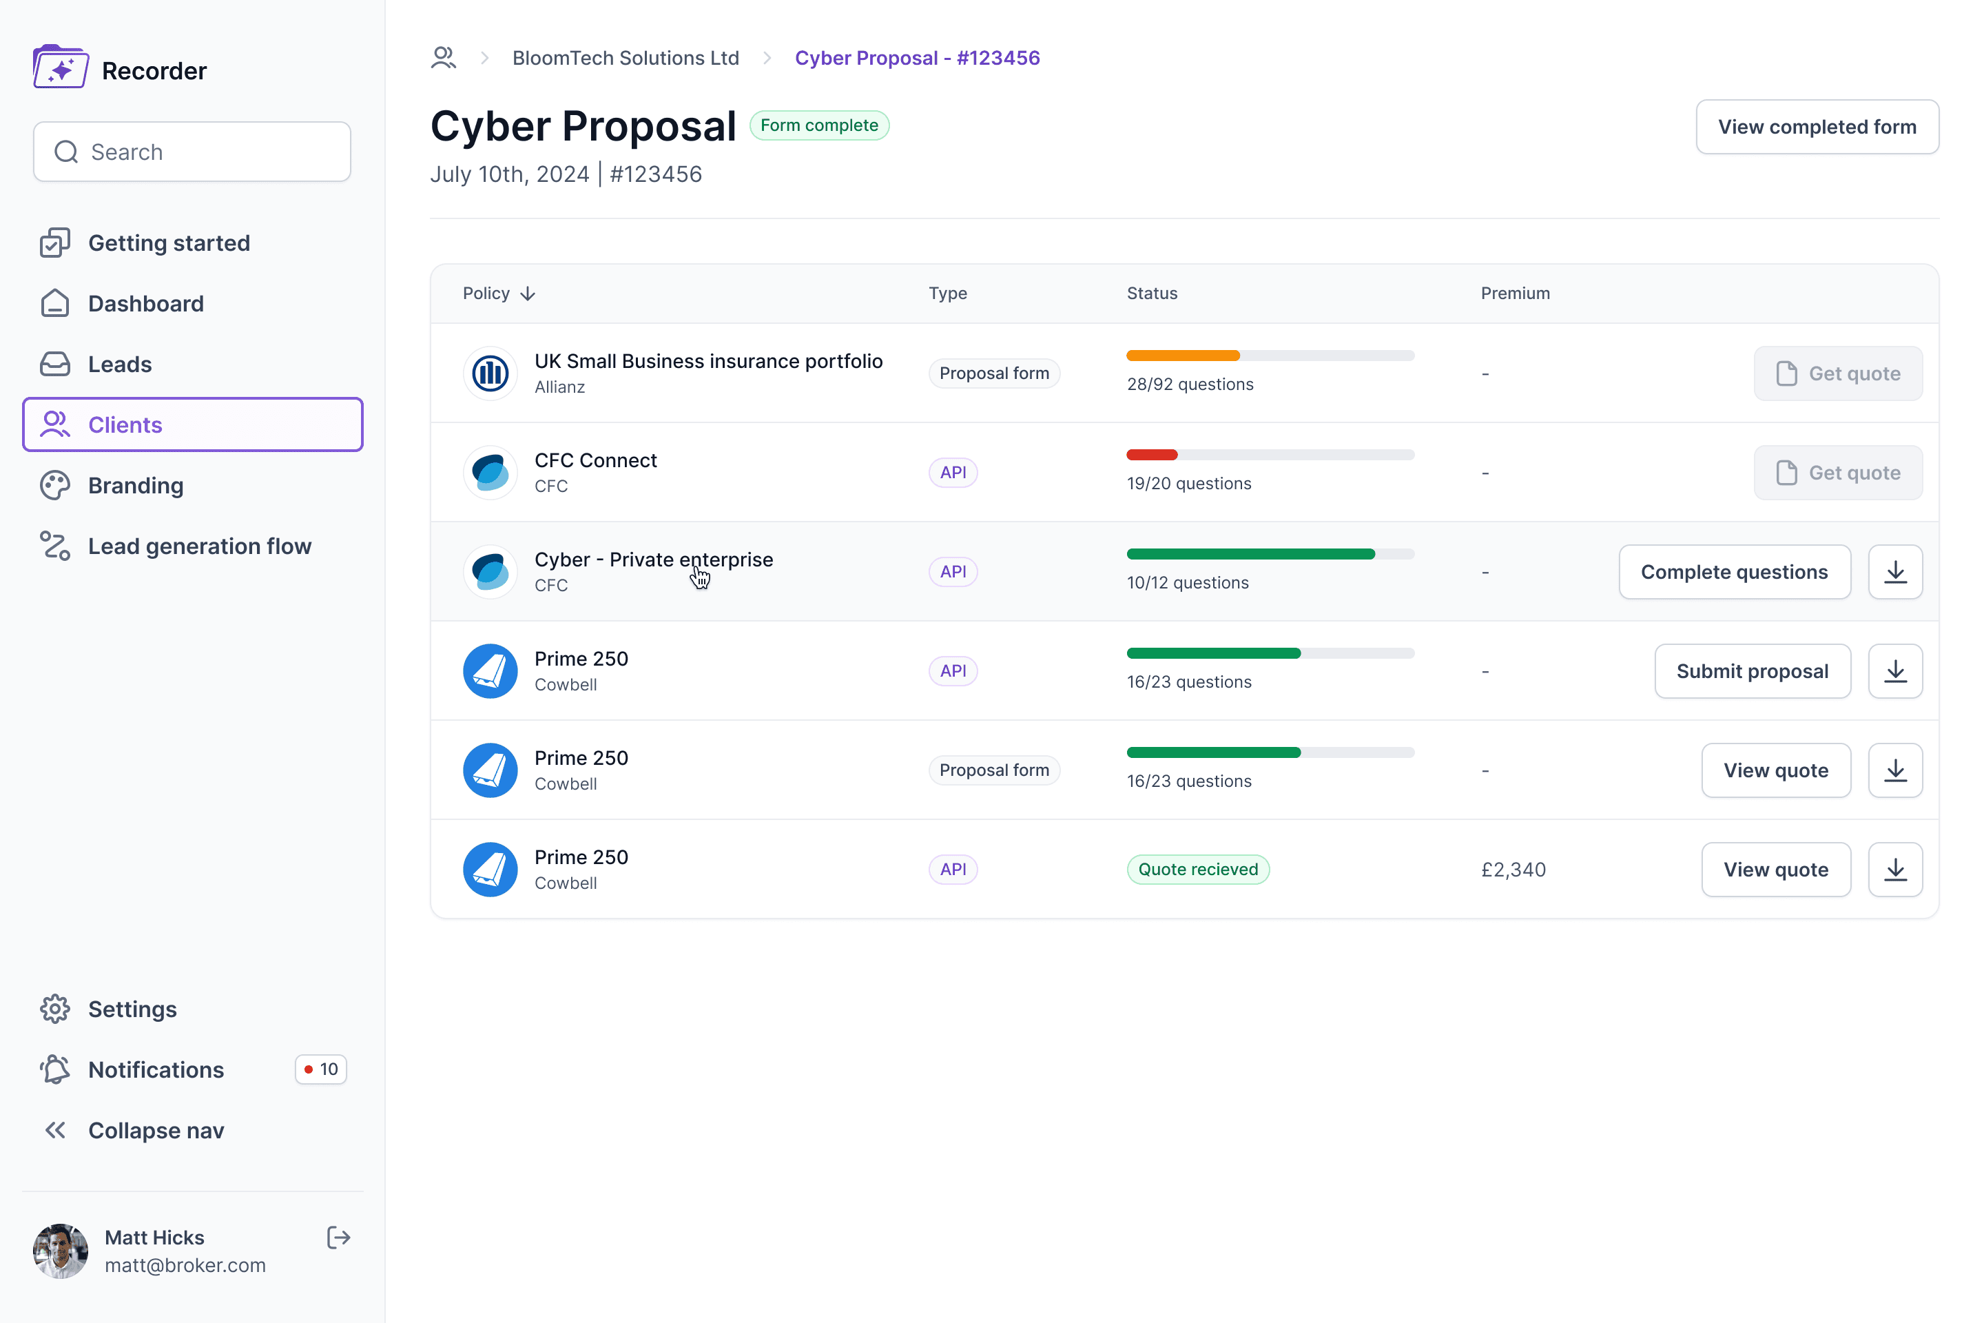Open Lead generation flow page
Screen dimensions: 1984x1323
coord(199,546)
